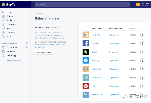Click the Products tag icon
Viewport: 151px width, 103px height.
3,20
